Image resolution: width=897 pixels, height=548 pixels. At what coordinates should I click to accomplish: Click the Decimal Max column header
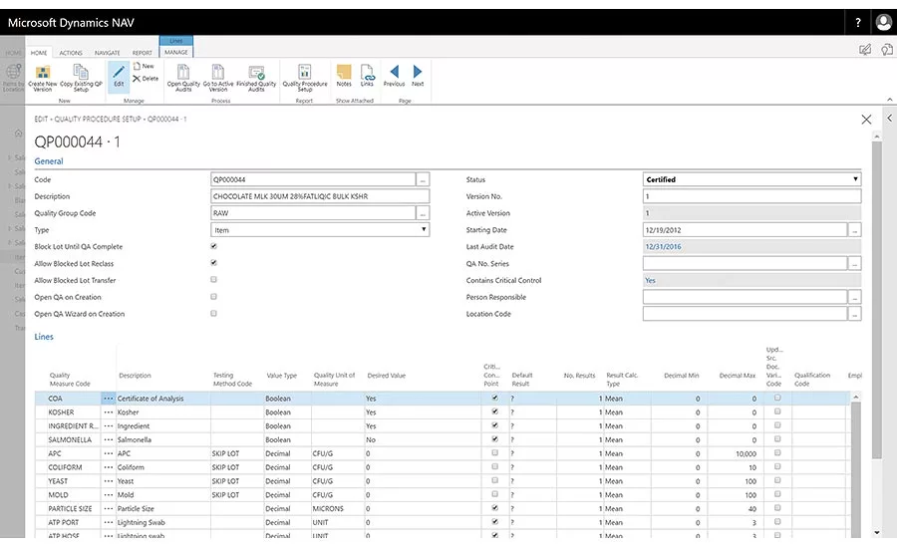pos(737,376)
